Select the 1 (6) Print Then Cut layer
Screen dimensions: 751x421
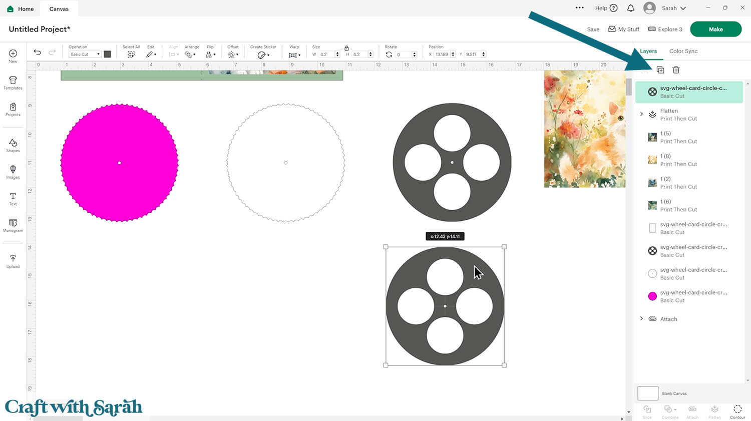689,205
